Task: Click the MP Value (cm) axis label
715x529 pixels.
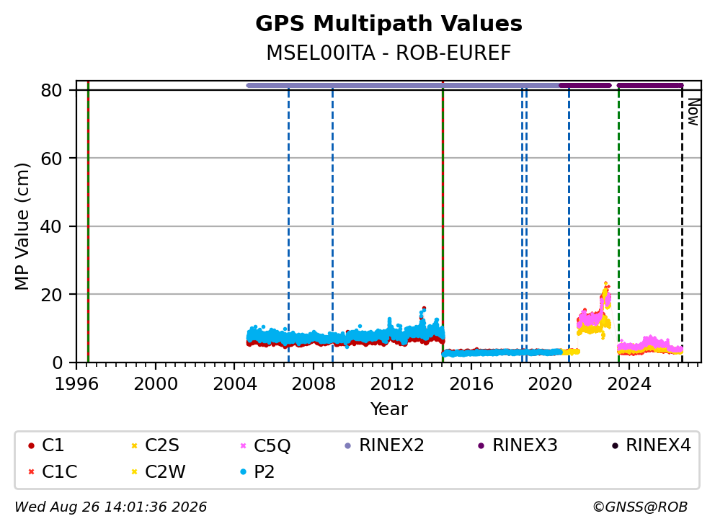Action: pos(22,226)
